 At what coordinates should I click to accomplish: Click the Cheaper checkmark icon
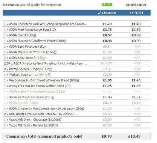point(99,13)
